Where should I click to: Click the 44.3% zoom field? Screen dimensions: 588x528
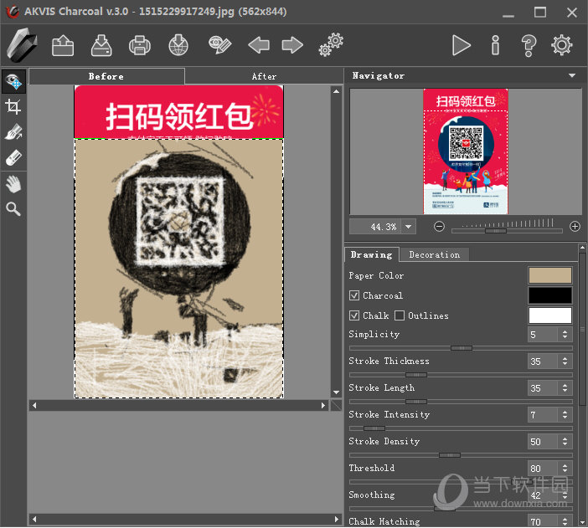(x=375, y=227)
